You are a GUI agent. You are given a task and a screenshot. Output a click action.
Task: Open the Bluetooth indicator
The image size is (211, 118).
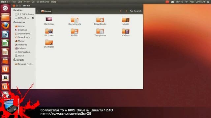click(182, 2)
